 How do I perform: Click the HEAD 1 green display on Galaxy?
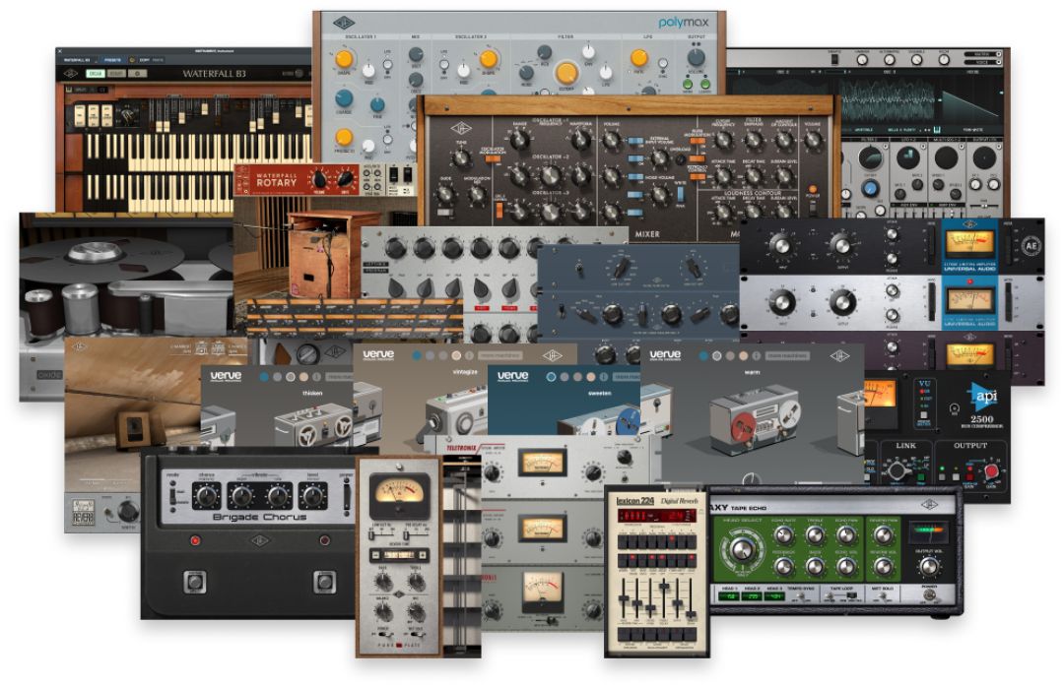coord(728,595)
